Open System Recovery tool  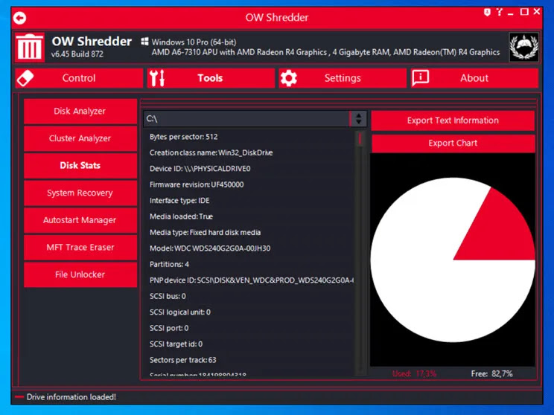[x=80, y=193]
